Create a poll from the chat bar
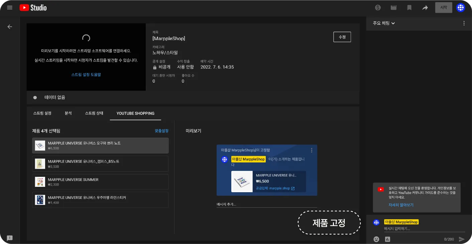The image size is (472, 244). 388,239
